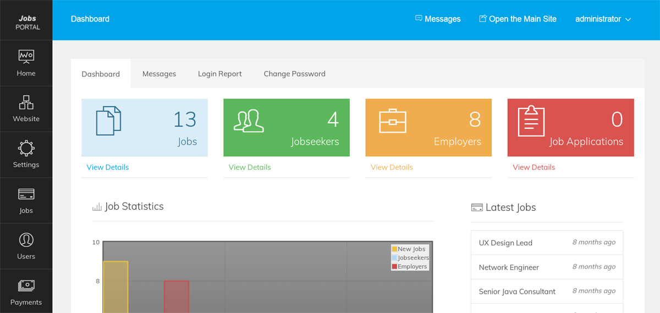Viewport: 660px width, 313px height.
Task: Click the briefcase icon on Employers tile
Action: pyautogui.click(x=393, y=121)
